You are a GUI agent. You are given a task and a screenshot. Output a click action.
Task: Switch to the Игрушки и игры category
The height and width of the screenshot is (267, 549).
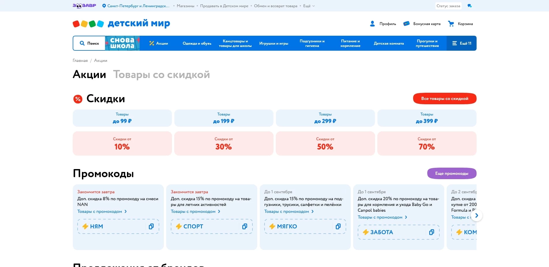273,43
